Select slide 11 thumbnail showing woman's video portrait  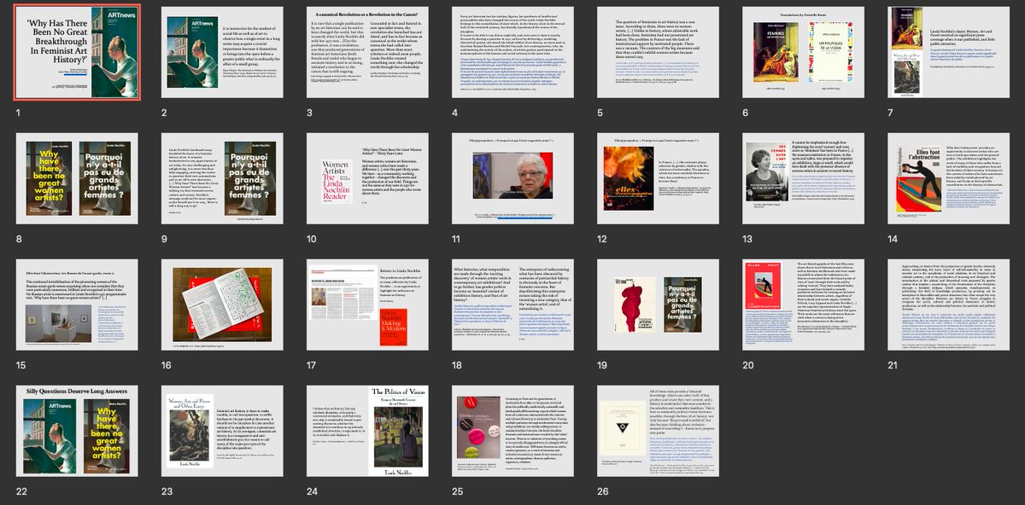click(x=512, y=178)
